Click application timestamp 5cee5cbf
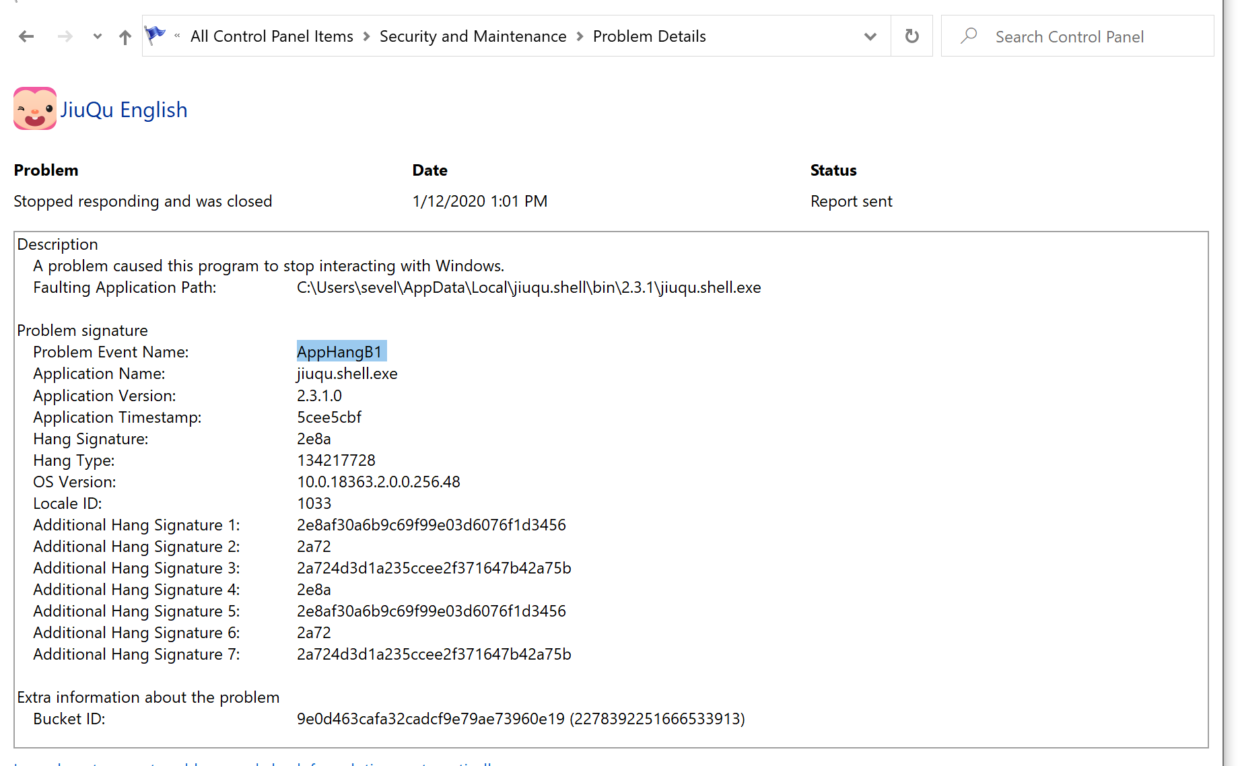 pyautogui.click(x=329, y=417)
